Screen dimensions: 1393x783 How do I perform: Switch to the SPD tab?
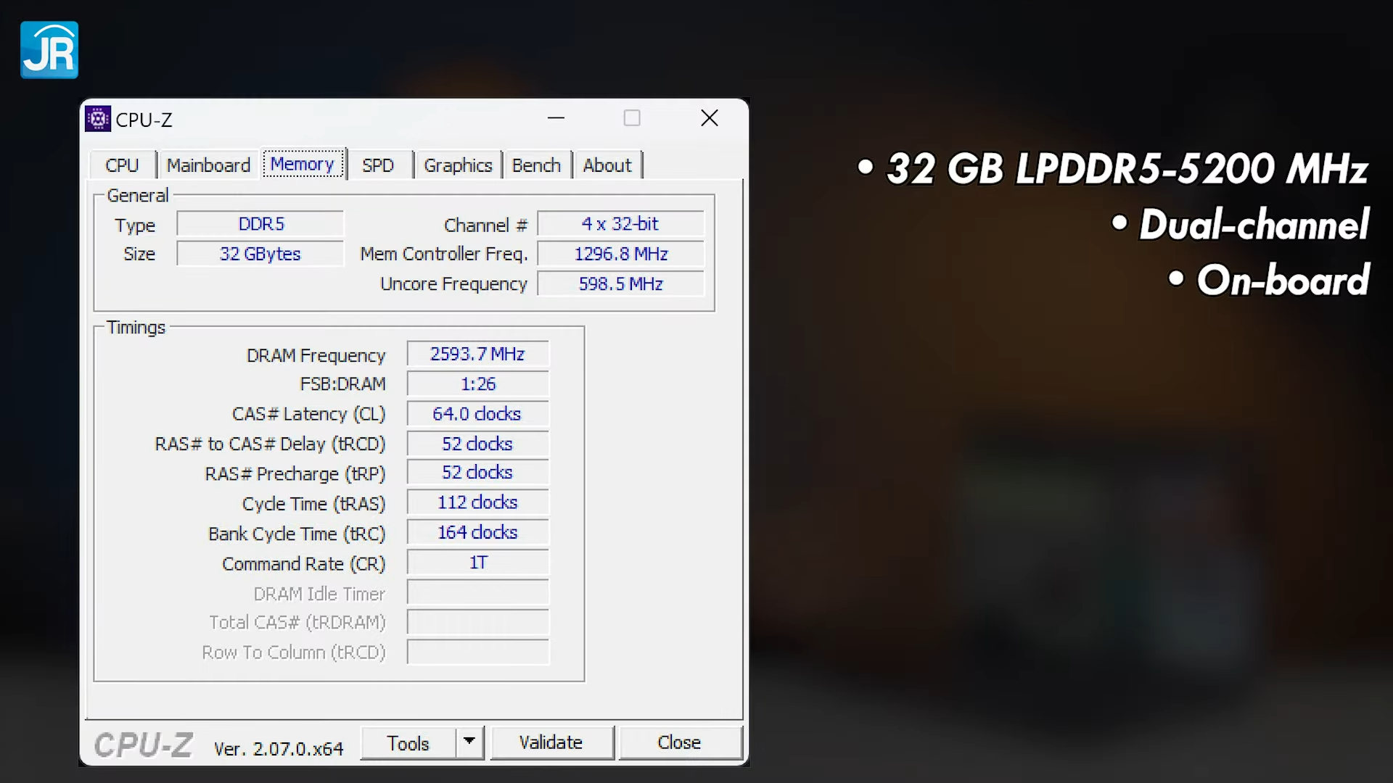pyautogui.click(x=379, y=165)
